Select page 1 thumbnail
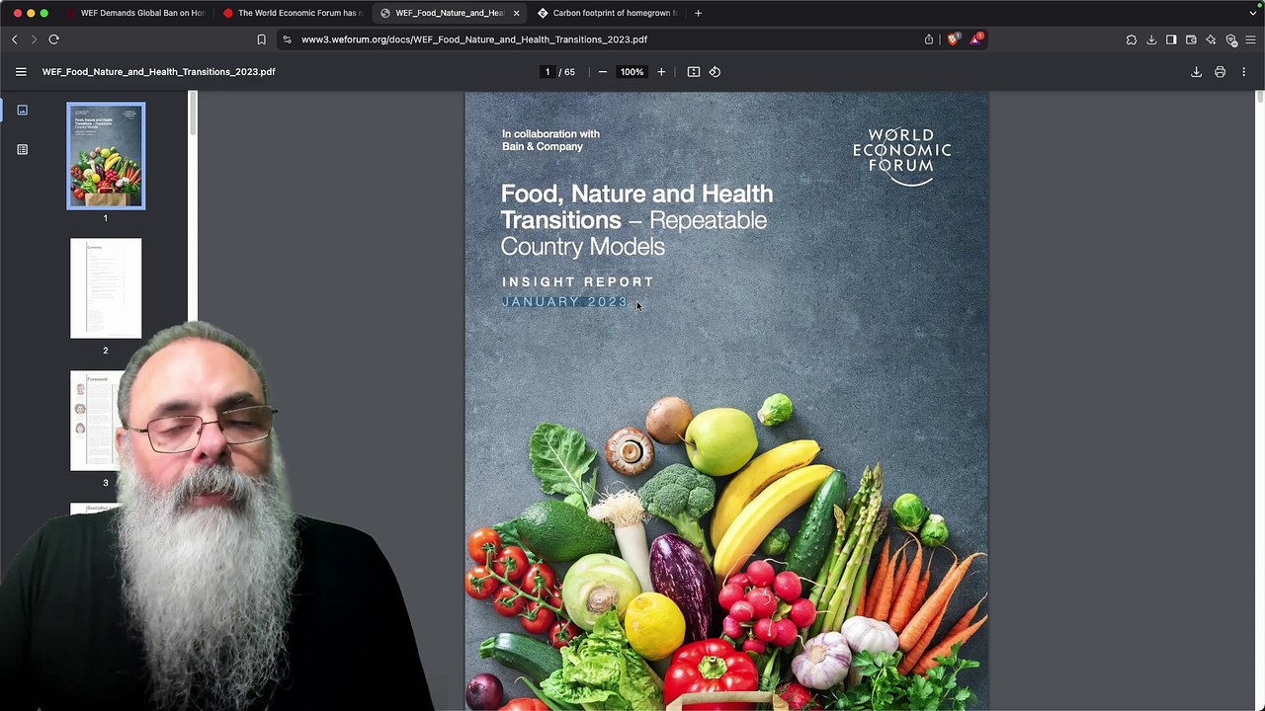This screenshot has height=711, width=1265. pyautogui.click(x=106, y=156)
